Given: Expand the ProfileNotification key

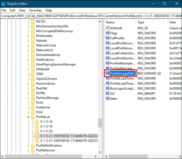Looking at the screenshot, I should pyautogui.click(x=28, y=146).
